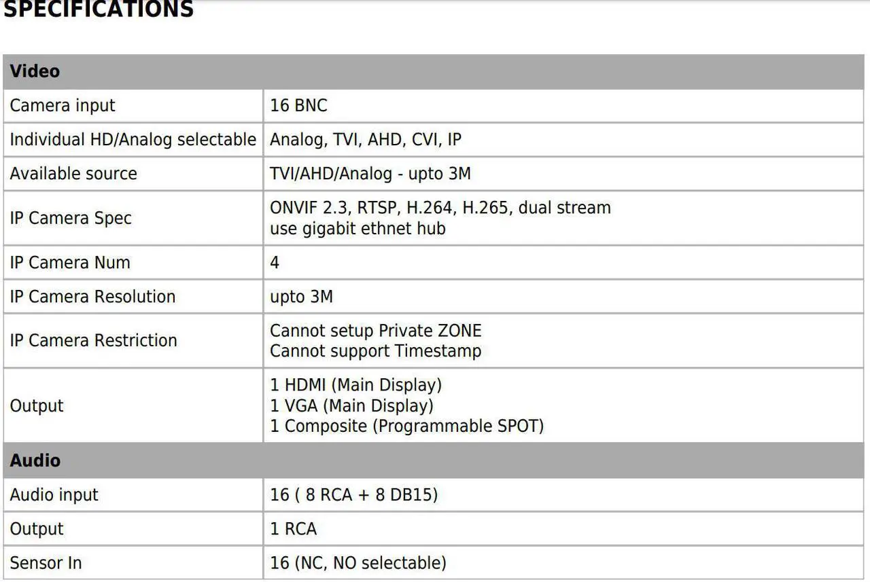
Task: Click the Audio section header row
Action: 433,460
